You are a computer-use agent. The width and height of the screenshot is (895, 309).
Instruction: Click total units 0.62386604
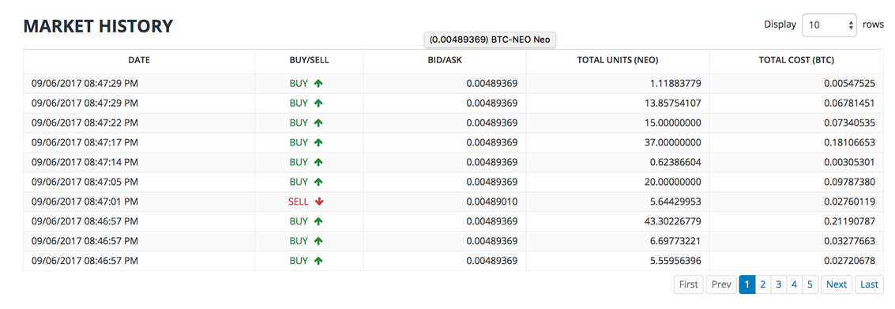click(x=675, y=162)
